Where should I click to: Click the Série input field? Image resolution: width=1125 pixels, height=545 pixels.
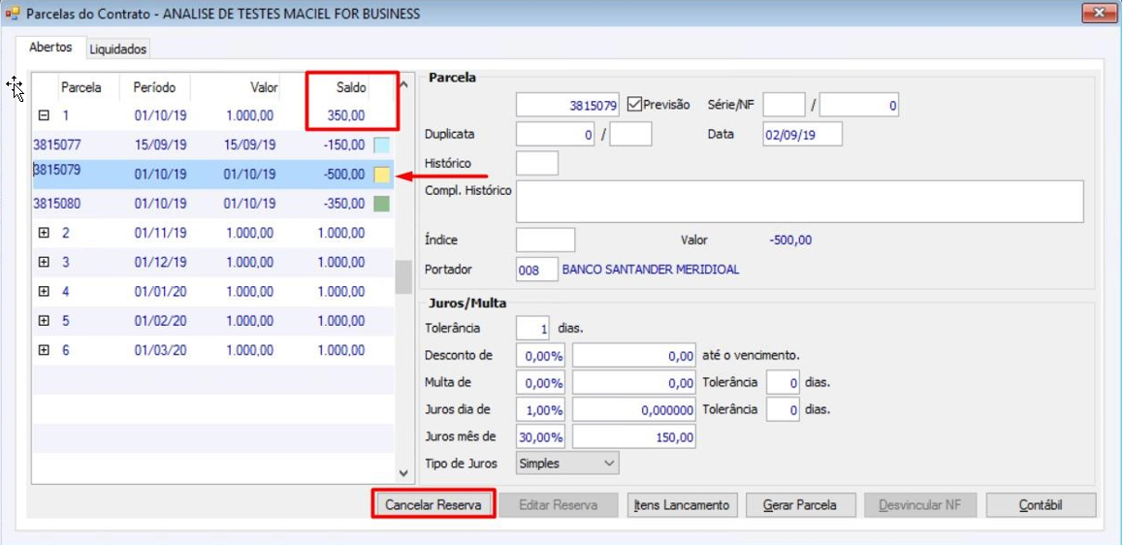tap(784, 105)
